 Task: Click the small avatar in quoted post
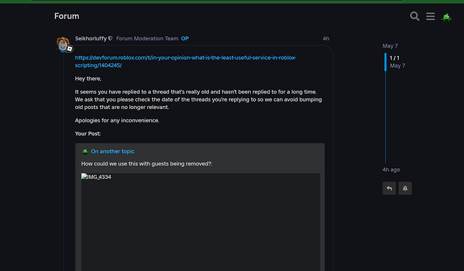tap(85, 151)
